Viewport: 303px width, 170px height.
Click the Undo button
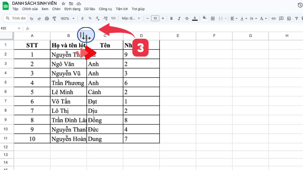click(31, 18)
